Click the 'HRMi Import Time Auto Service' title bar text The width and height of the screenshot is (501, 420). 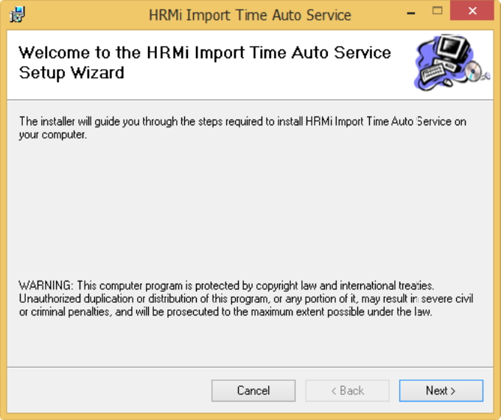click(250, 15)
